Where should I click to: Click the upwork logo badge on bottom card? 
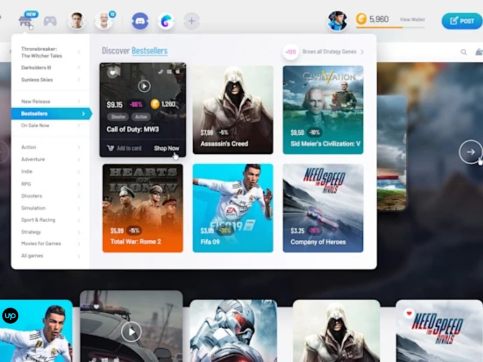(x=10, y=316)
